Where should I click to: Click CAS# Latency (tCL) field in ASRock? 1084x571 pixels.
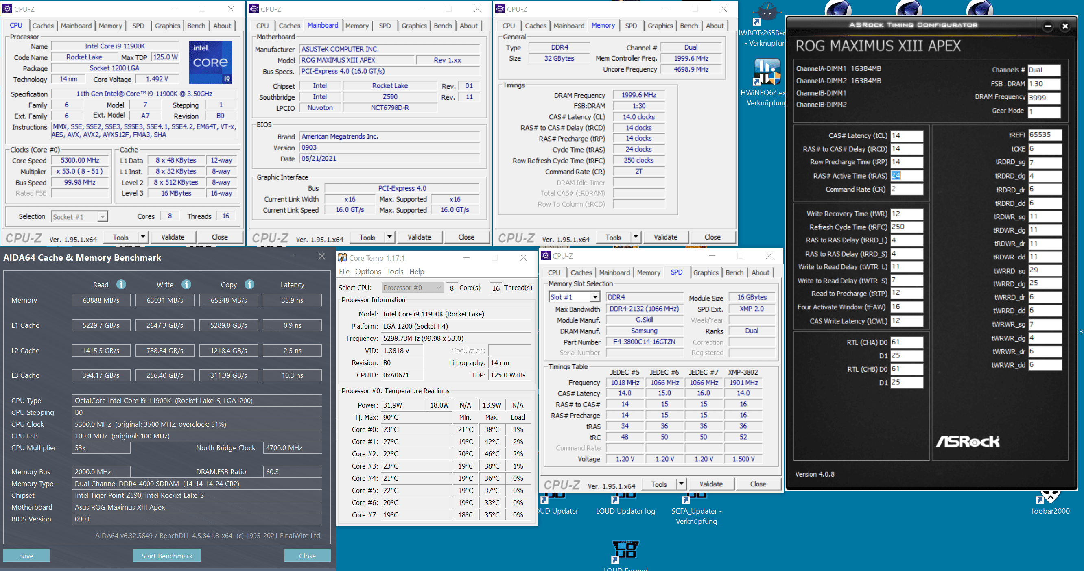(907, 136)
